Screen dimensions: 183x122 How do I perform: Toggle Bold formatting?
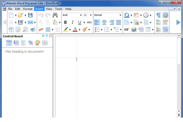pos(65,22)
